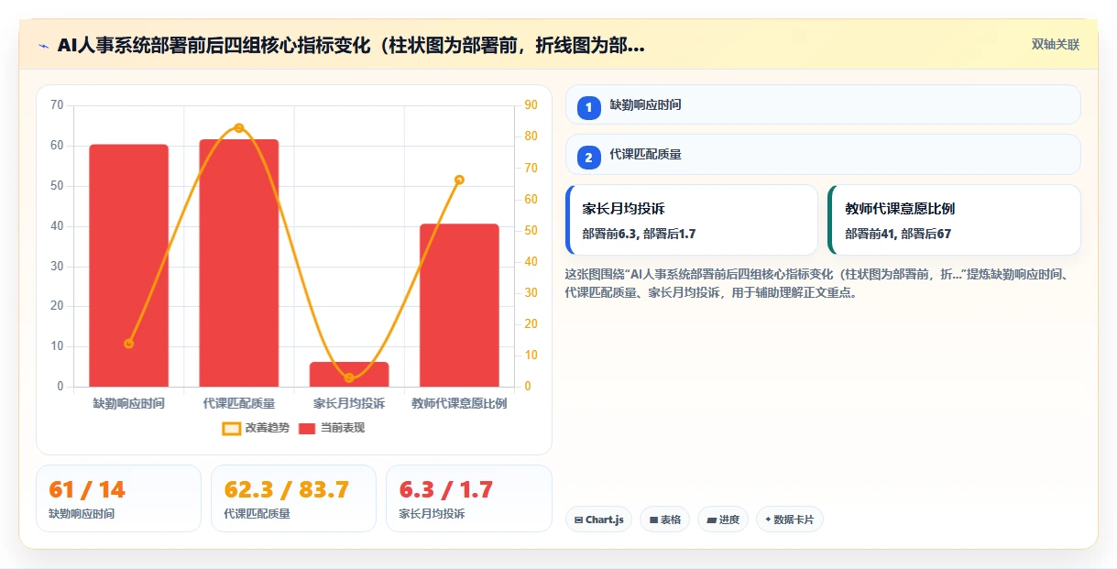Click the red bar for 家长月均投诉
The height and width of the screenshot is (569, 1117).
349,374
